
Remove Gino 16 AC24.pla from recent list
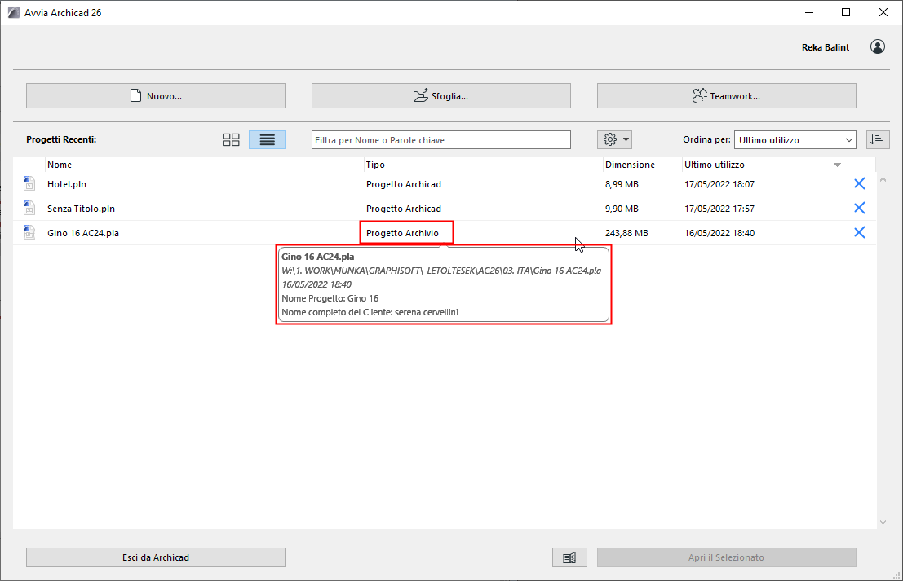click(x=859, y=232)
